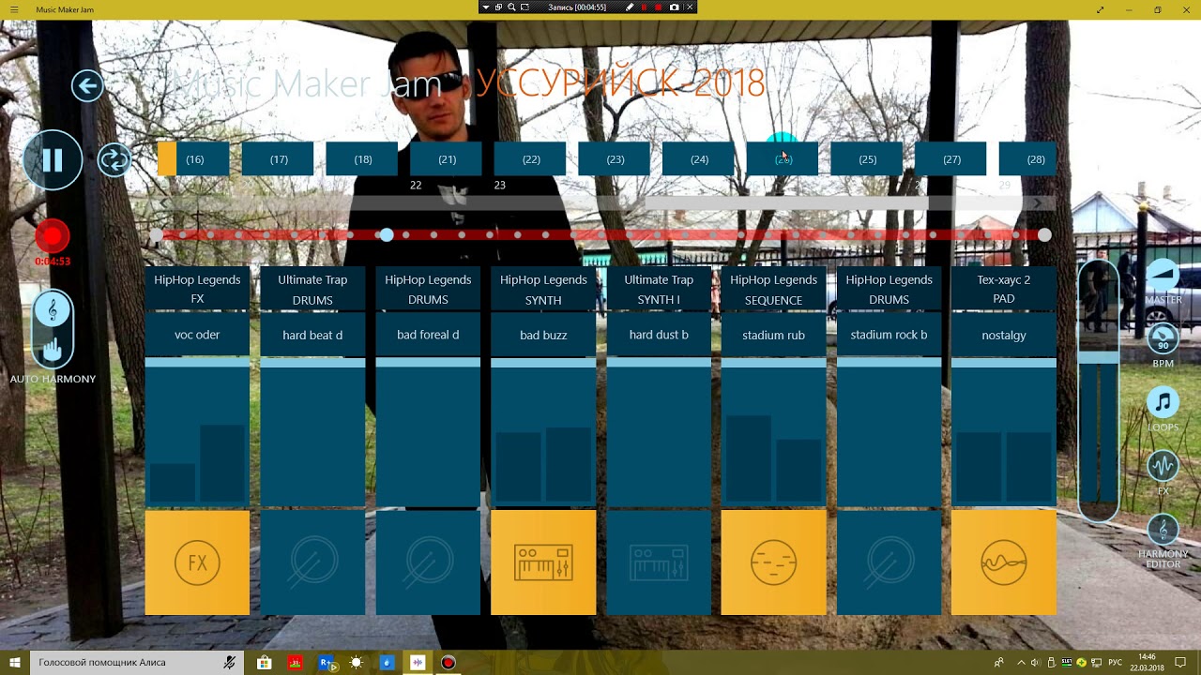Select song part (22)
Image resolution: width=1201 pixels, height=675 pixels.
click(531, 158)
